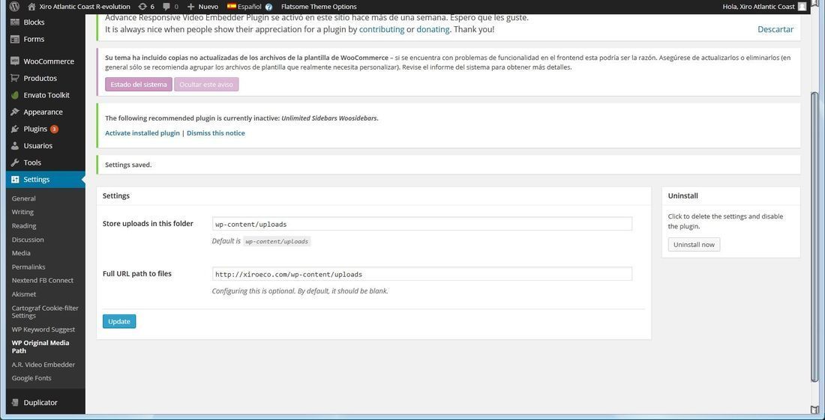Focus Store uploads in this folder field
Screen dimensions: 825x420
(x=422, y=224)
